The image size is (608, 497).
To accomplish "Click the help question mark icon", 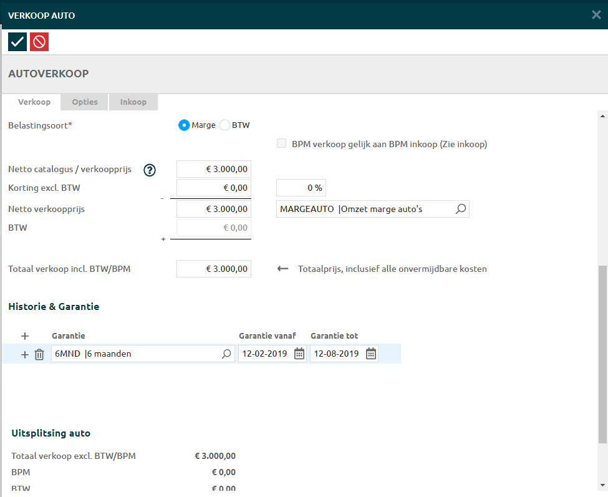I will [150, 170].
